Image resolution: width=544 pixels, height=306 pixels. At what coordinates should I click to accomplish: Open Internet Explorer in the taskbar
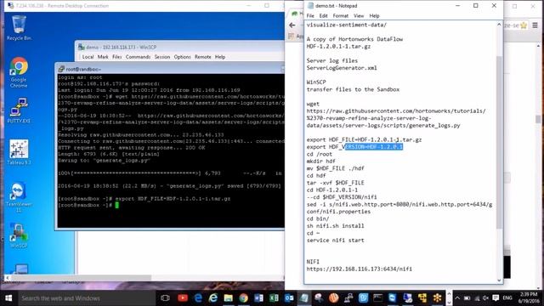(x=213, y=298)
